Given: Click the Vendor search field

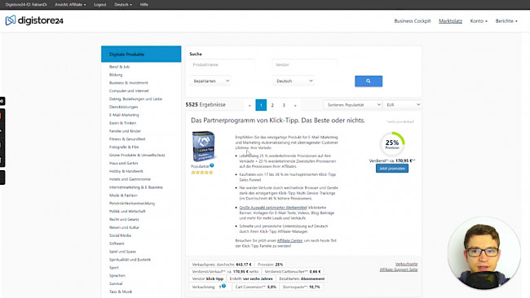Looking at the screenshot, I should 305,64.
